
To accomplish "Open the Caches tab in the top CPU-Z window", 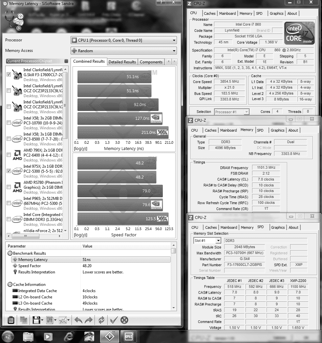I will (209, 13).
